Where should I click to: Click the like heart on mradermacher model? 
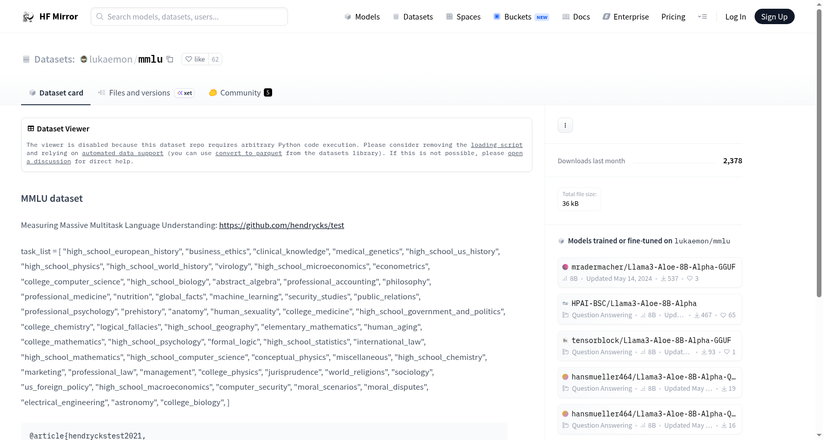[x=690, y=279]
